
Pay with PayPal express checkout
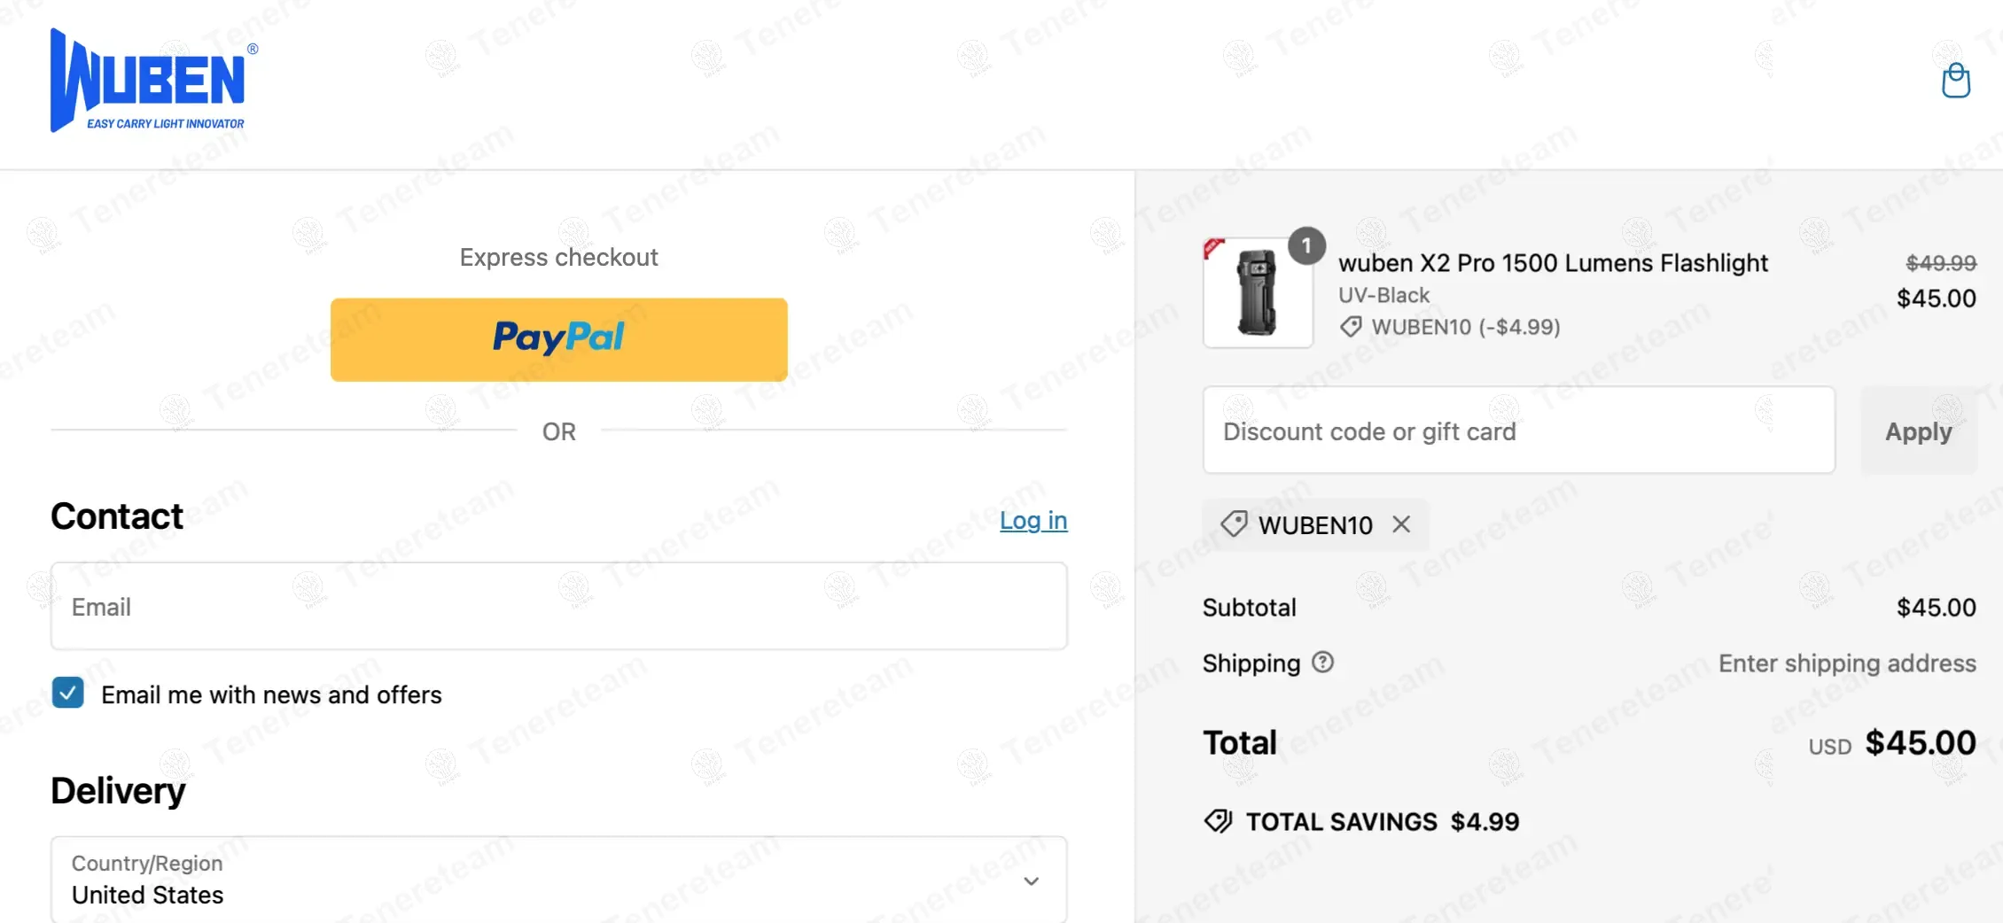(558, 339)
